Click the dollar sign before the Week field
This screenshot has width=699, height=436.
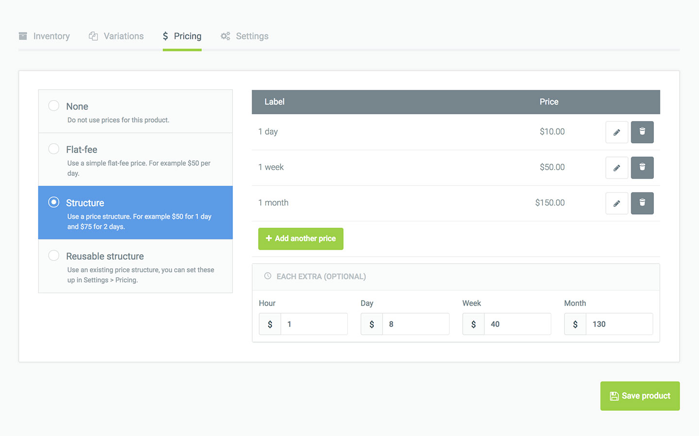(473, 324)
